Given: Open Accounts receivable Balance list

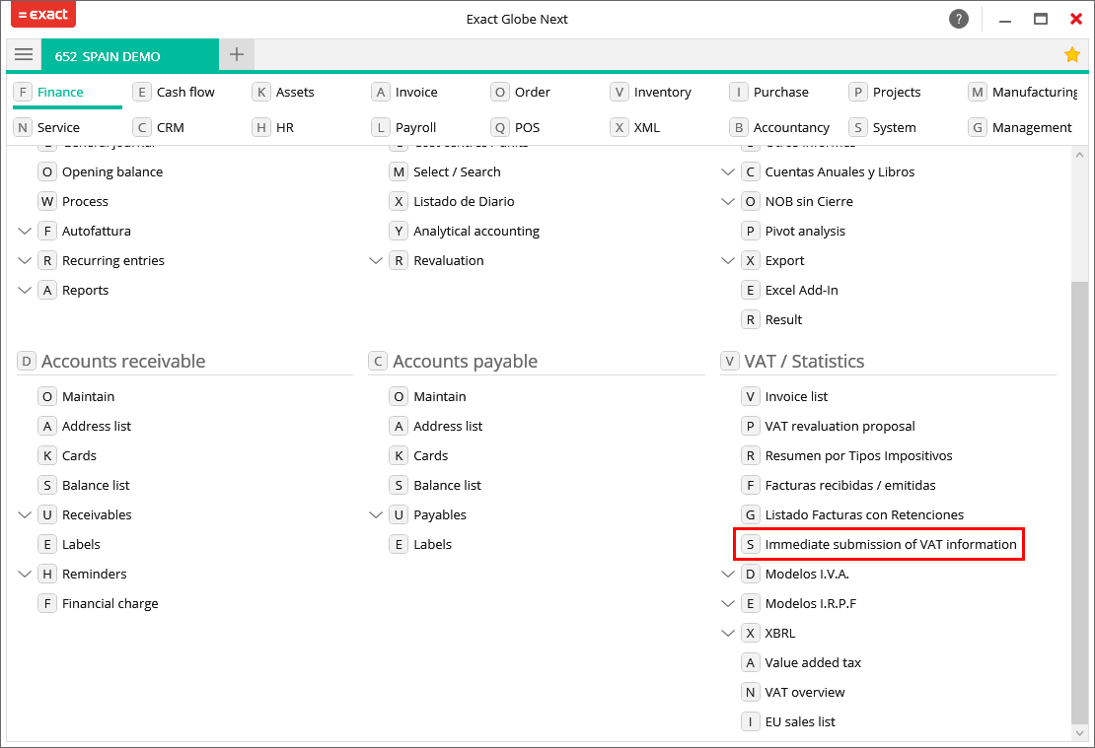Looking at the screenshot, I should (96, 485).
